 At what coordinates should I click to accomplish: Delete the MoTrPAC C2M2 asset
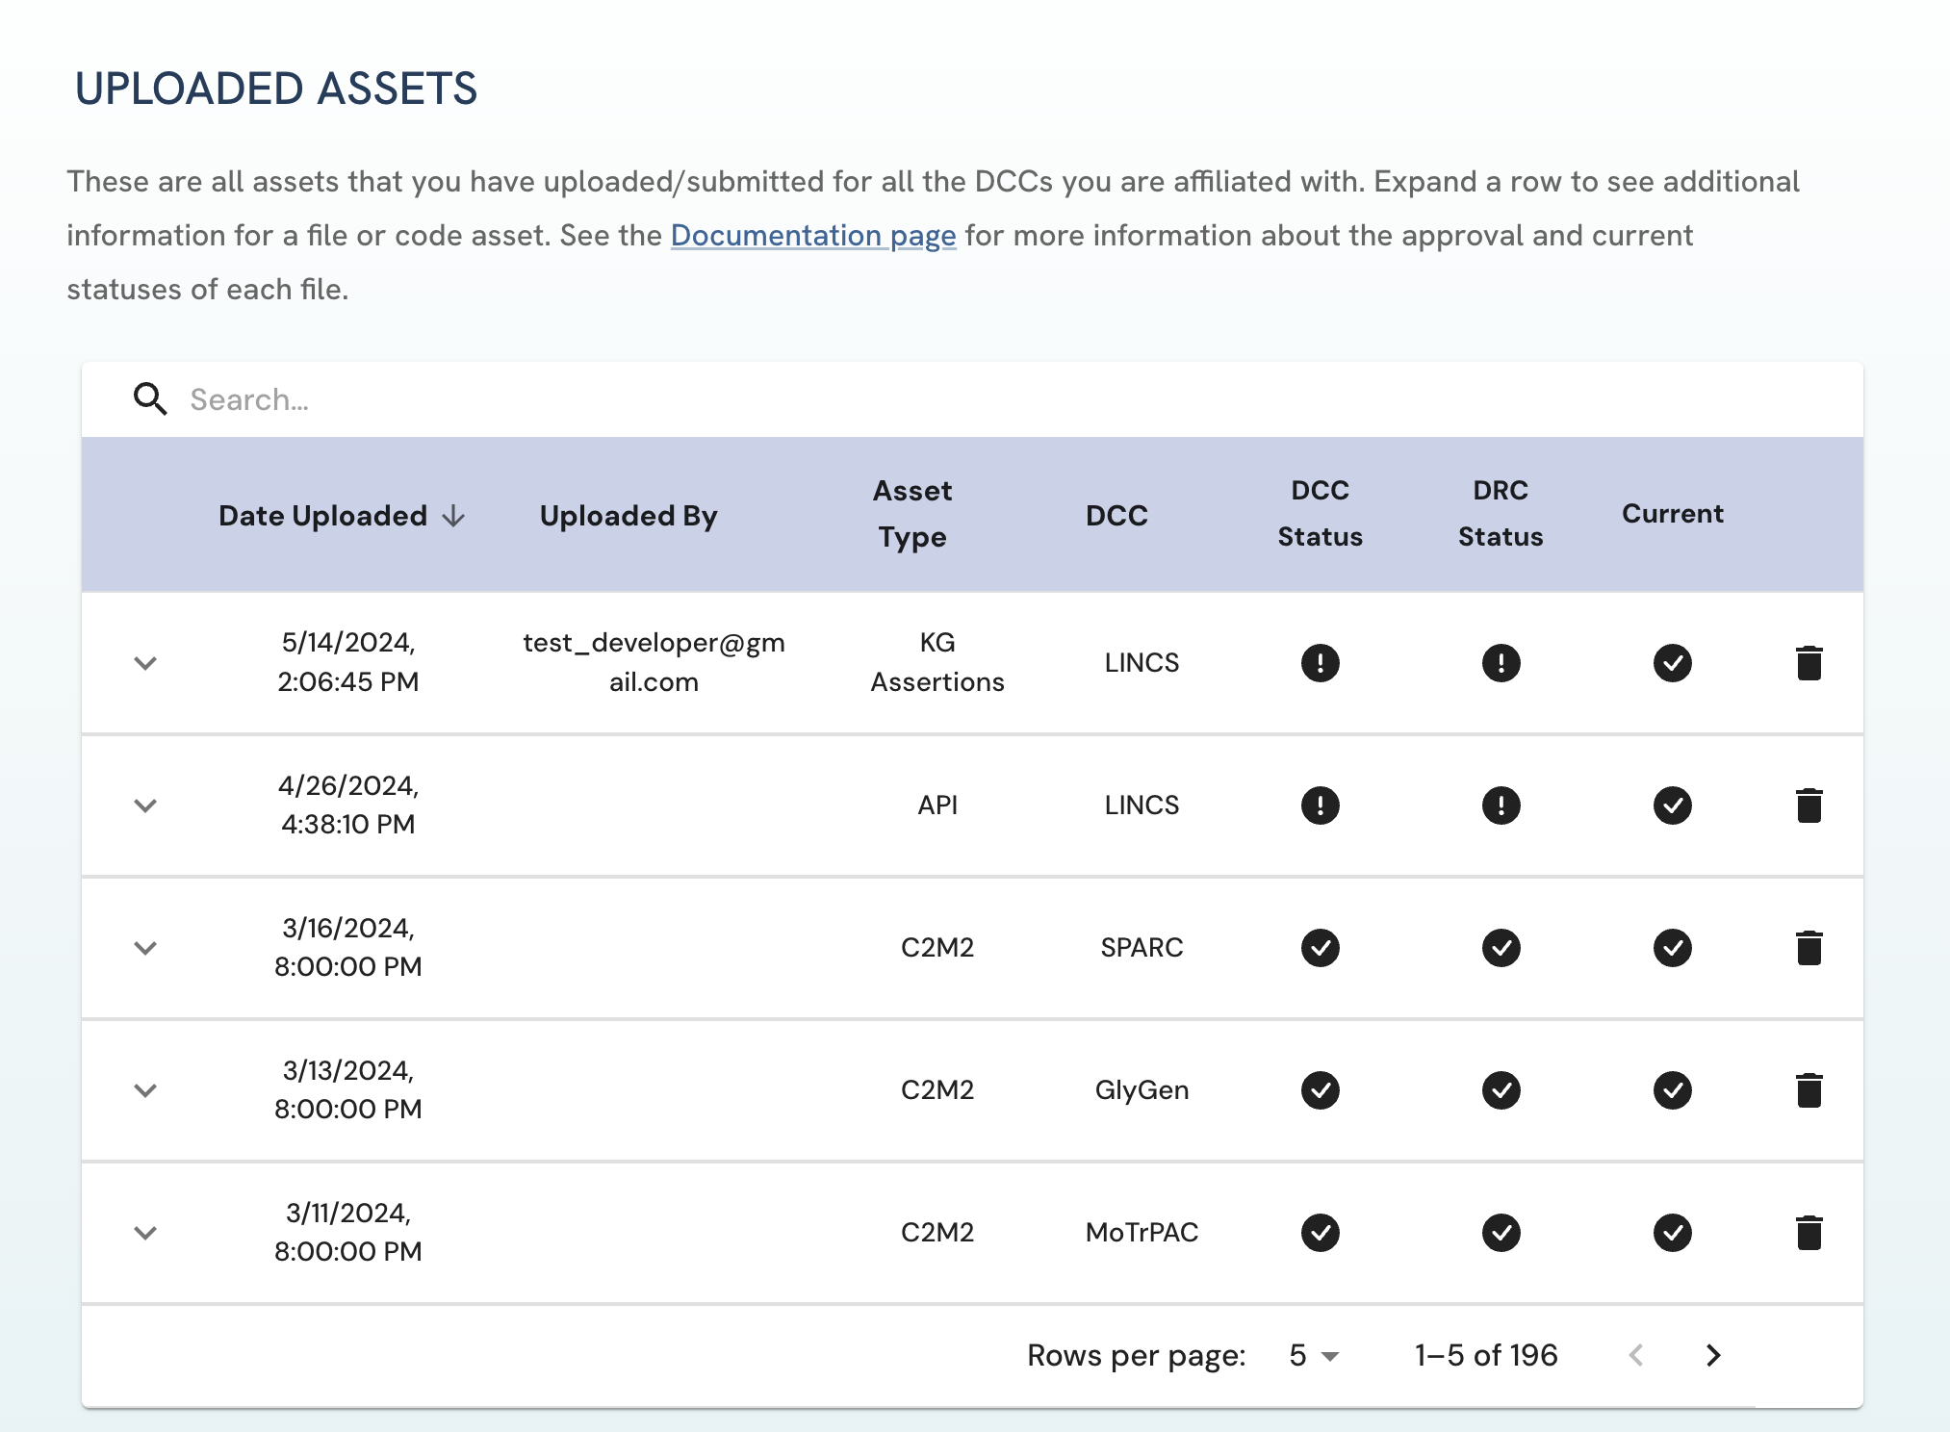(1809, 1233)
